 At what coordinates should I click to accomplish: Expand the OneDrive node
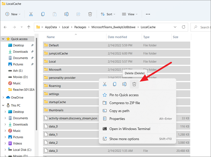[3, 98]
